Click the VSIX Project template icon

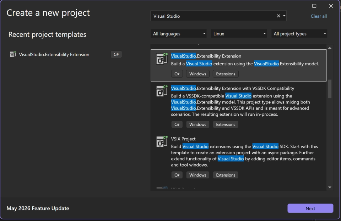(x=162, y=142)
